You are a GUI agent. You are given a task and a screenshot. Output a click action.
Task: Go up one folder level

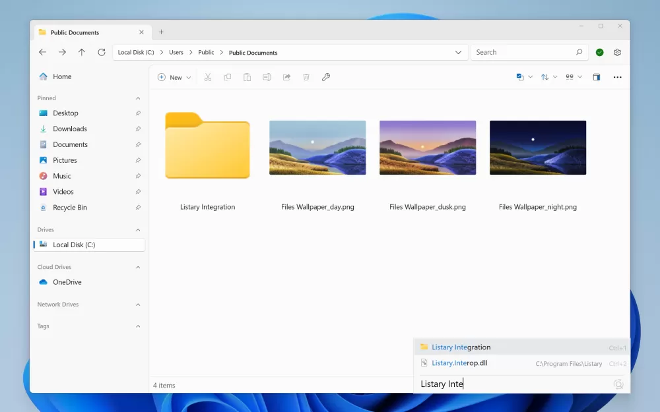click(82, 52)
